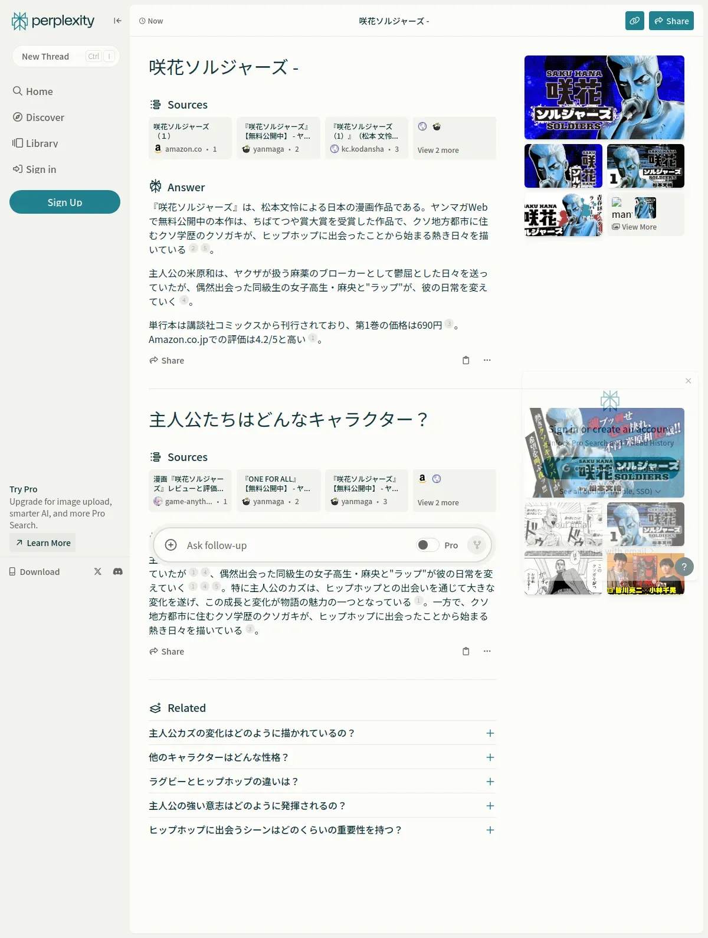Expand related question ラグビーとヒップホップの違いは？

coord(322,782)
